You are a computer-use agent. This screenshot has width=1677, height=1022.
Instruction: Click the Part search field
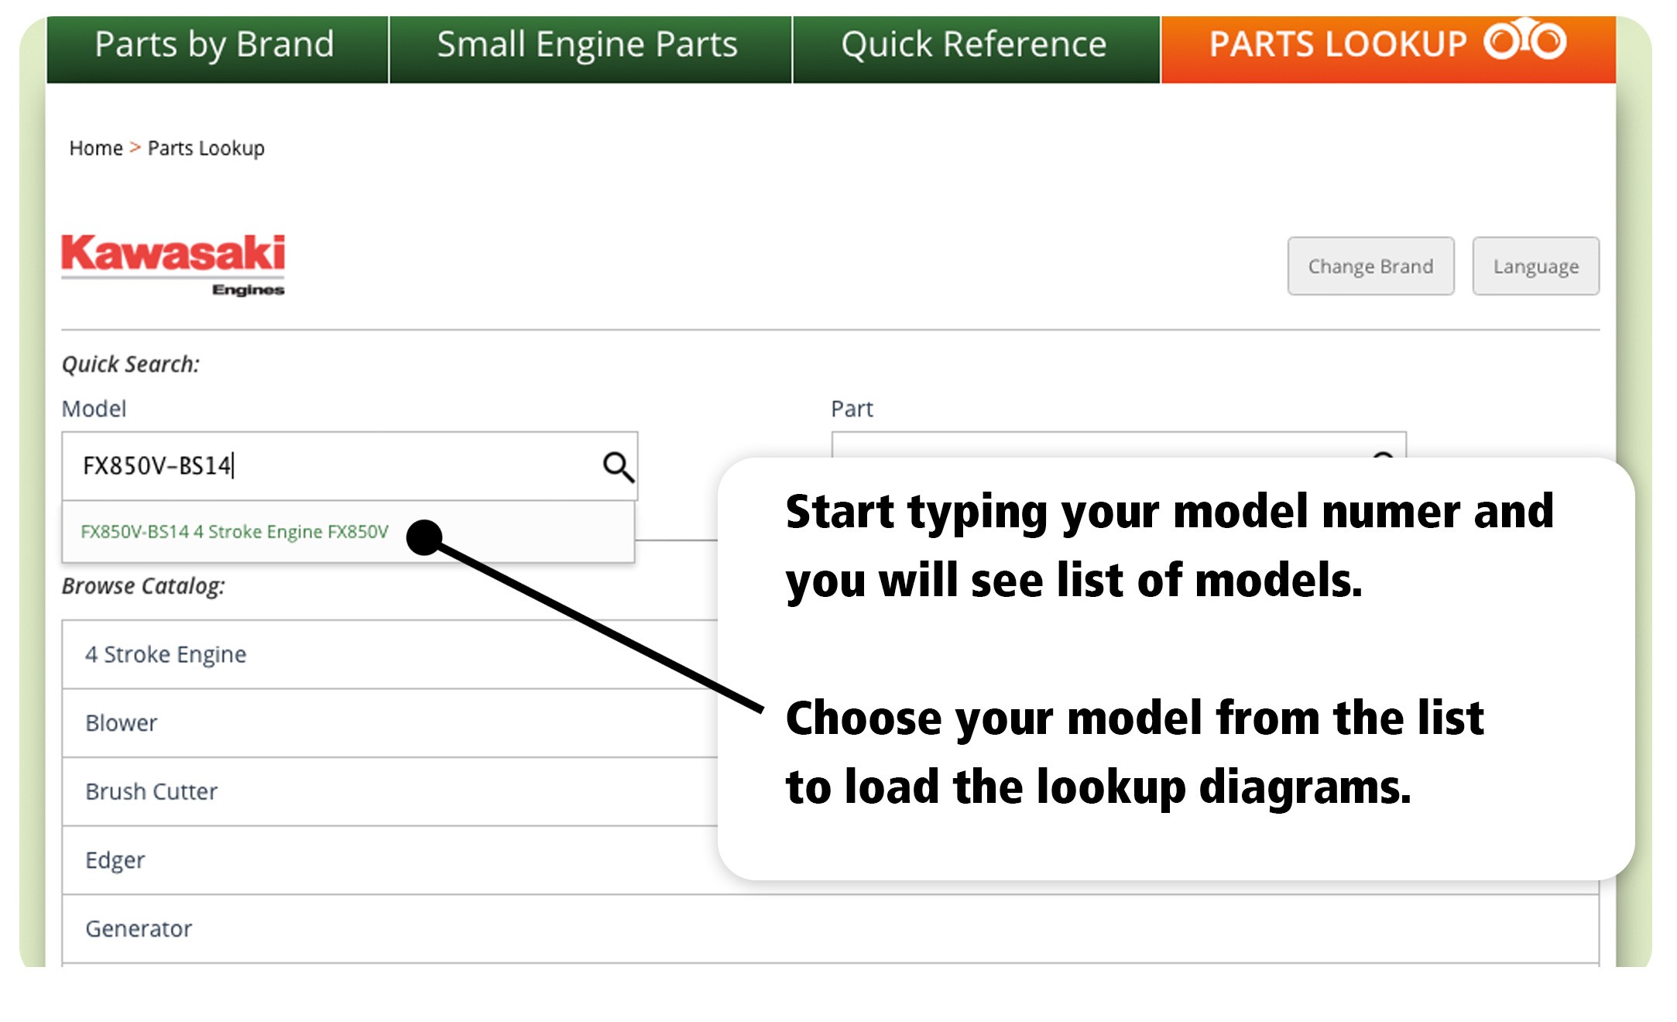coord(1118,447)
